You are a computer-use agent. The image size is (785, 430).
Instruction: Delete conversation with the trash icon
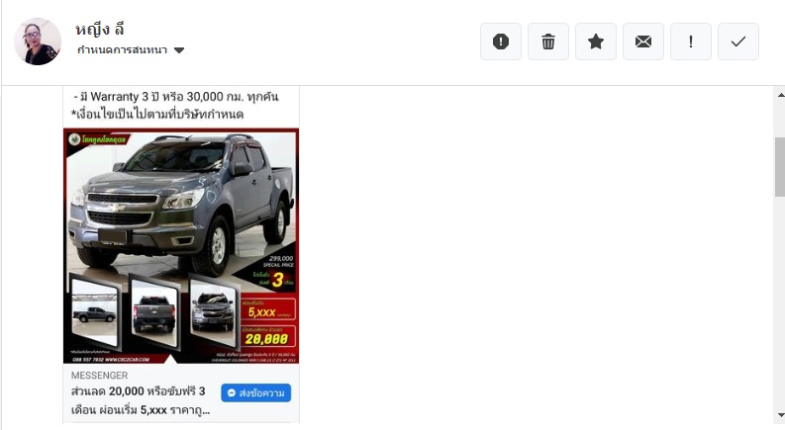point(548,42)
